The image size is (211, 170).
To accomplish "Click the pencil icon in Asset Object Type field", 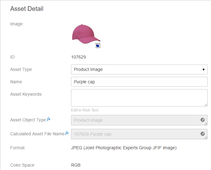I will click(203, 120).
